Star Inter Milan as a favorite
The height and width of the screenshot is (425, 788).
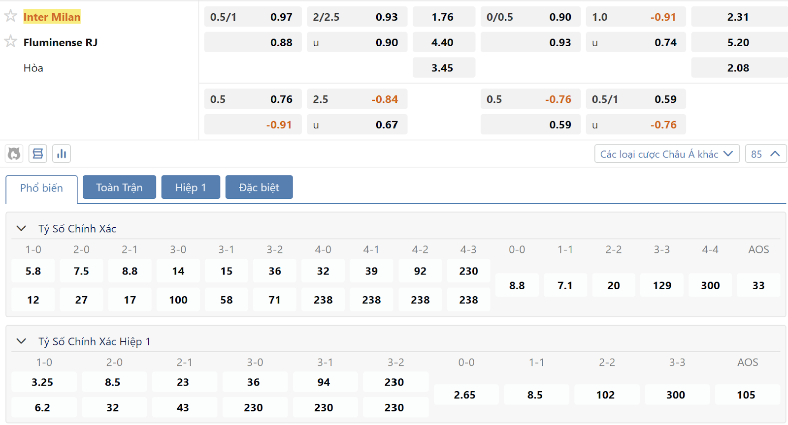pyautogui.click(x=10, y=16)
